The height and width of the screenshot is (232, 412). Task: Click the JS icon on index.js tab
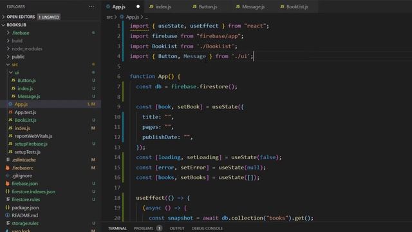[151, 6]
